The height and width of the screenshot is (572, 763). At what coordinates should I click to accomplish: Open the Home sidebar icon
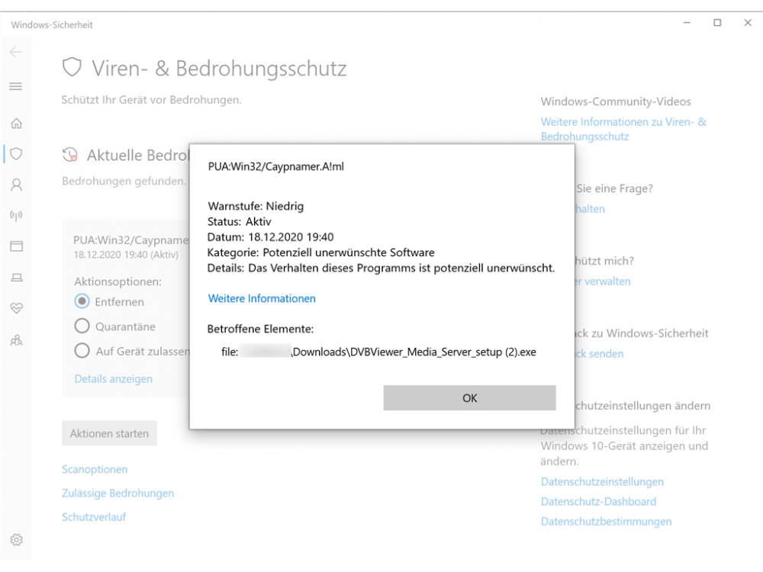pos(16,124)
